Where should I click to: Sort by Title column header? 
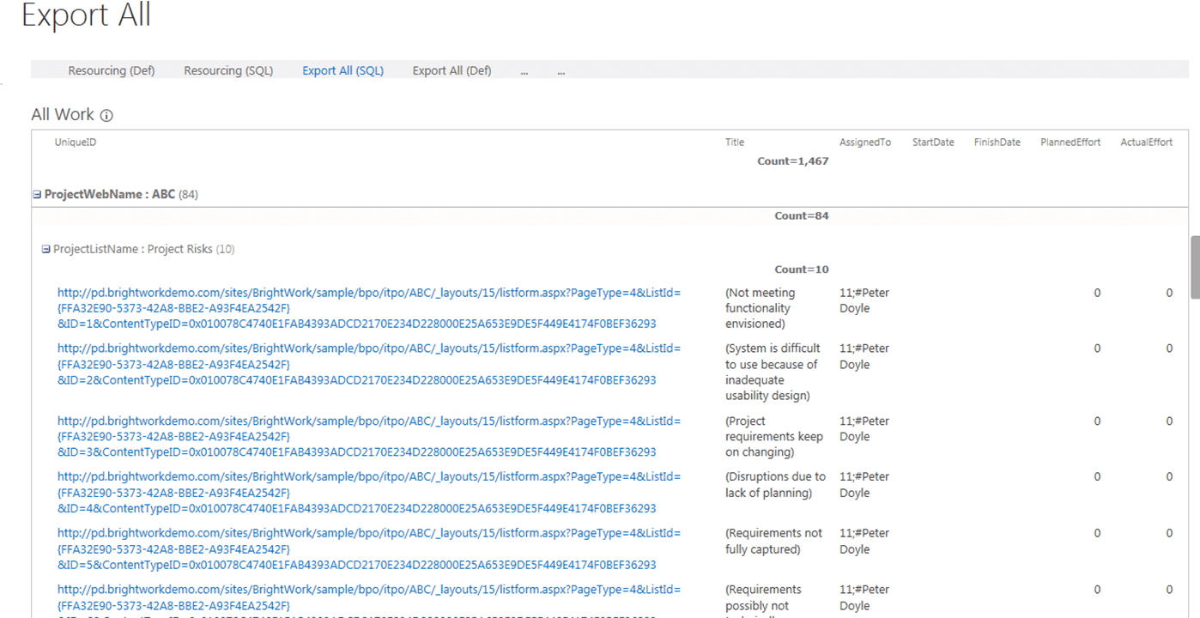click(x=735, y=142)
